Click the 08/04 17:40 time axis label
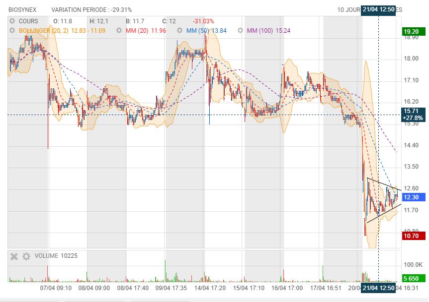Viewport: 429px width, 302px height. point(133,288)
